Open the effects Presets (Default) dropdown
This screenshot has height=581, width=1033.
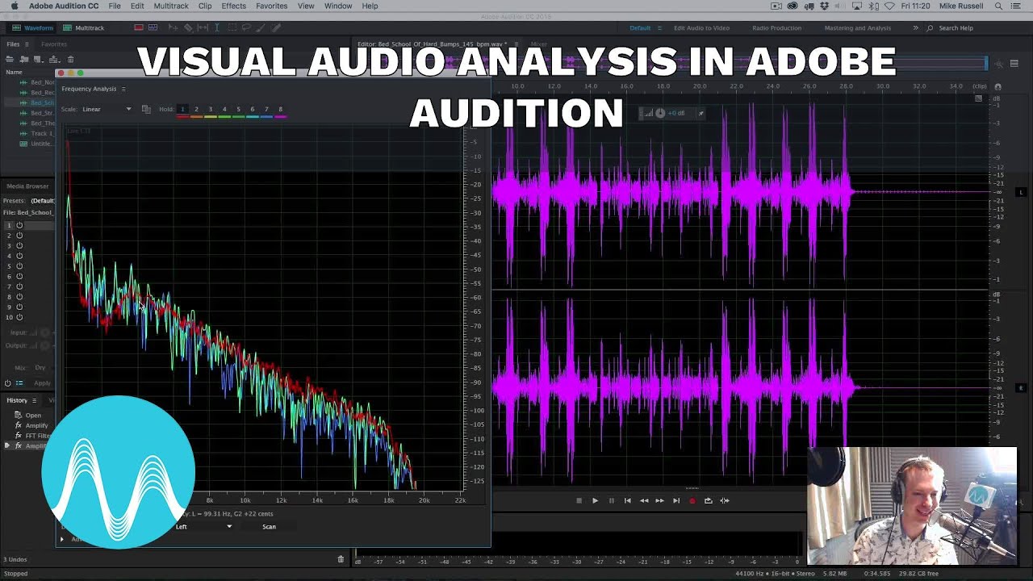pos(42,200)
